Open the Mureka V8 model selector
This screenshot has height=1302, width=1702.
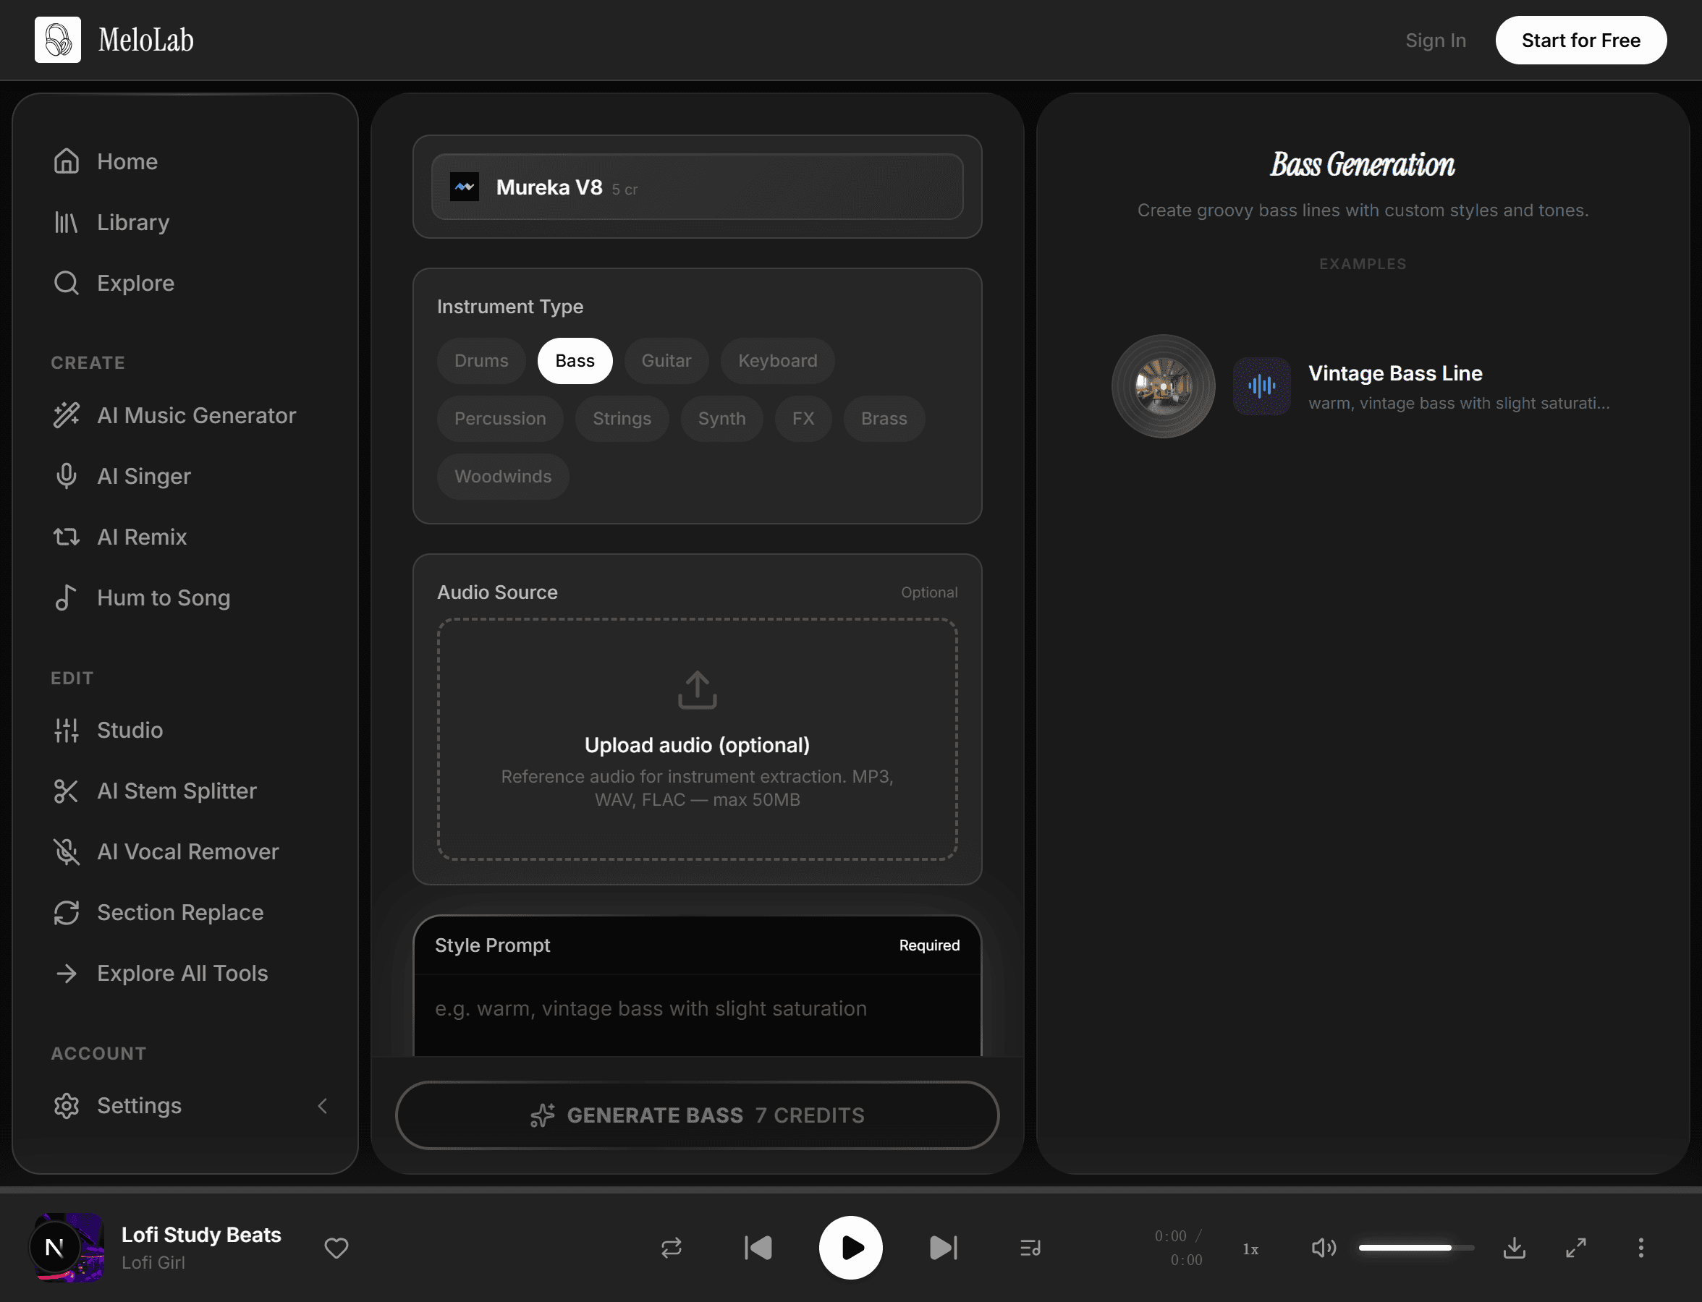tap(697, 187)
